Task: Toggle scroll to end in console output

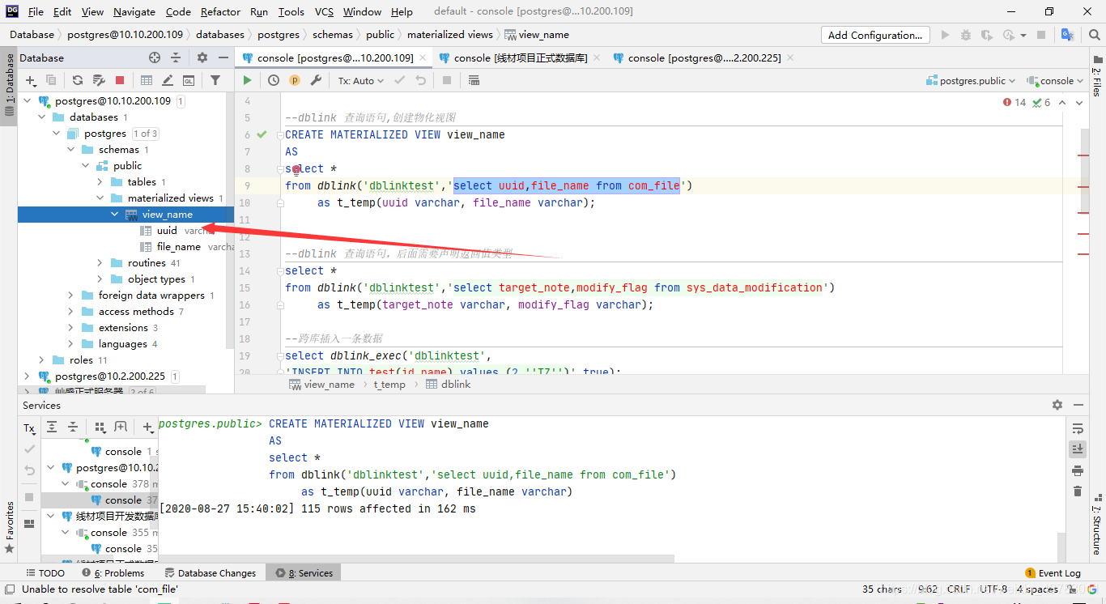Action: (x=1077, y=449)
